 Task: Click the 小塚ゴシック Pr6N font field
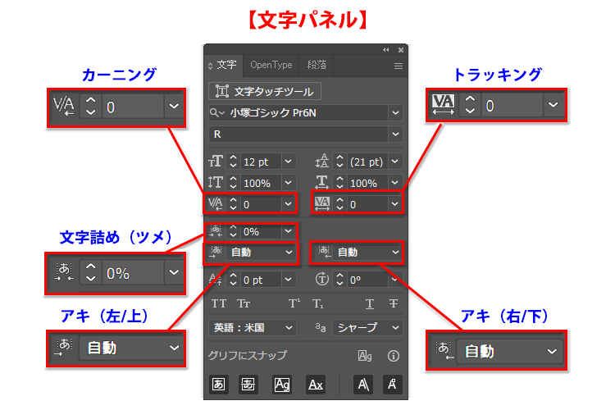(307, 113)
